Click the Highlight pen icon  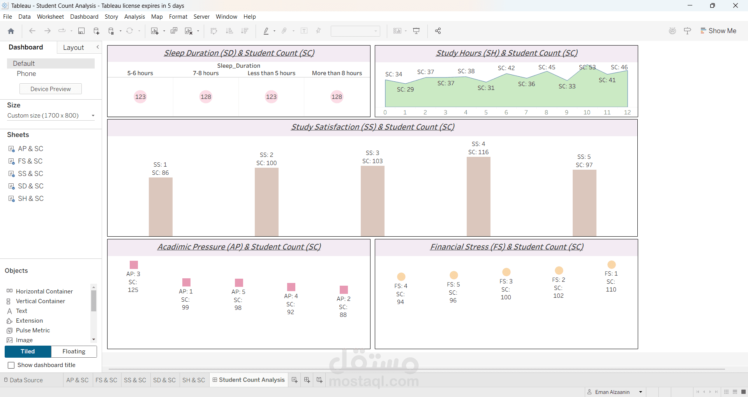(x=266, y=31)
